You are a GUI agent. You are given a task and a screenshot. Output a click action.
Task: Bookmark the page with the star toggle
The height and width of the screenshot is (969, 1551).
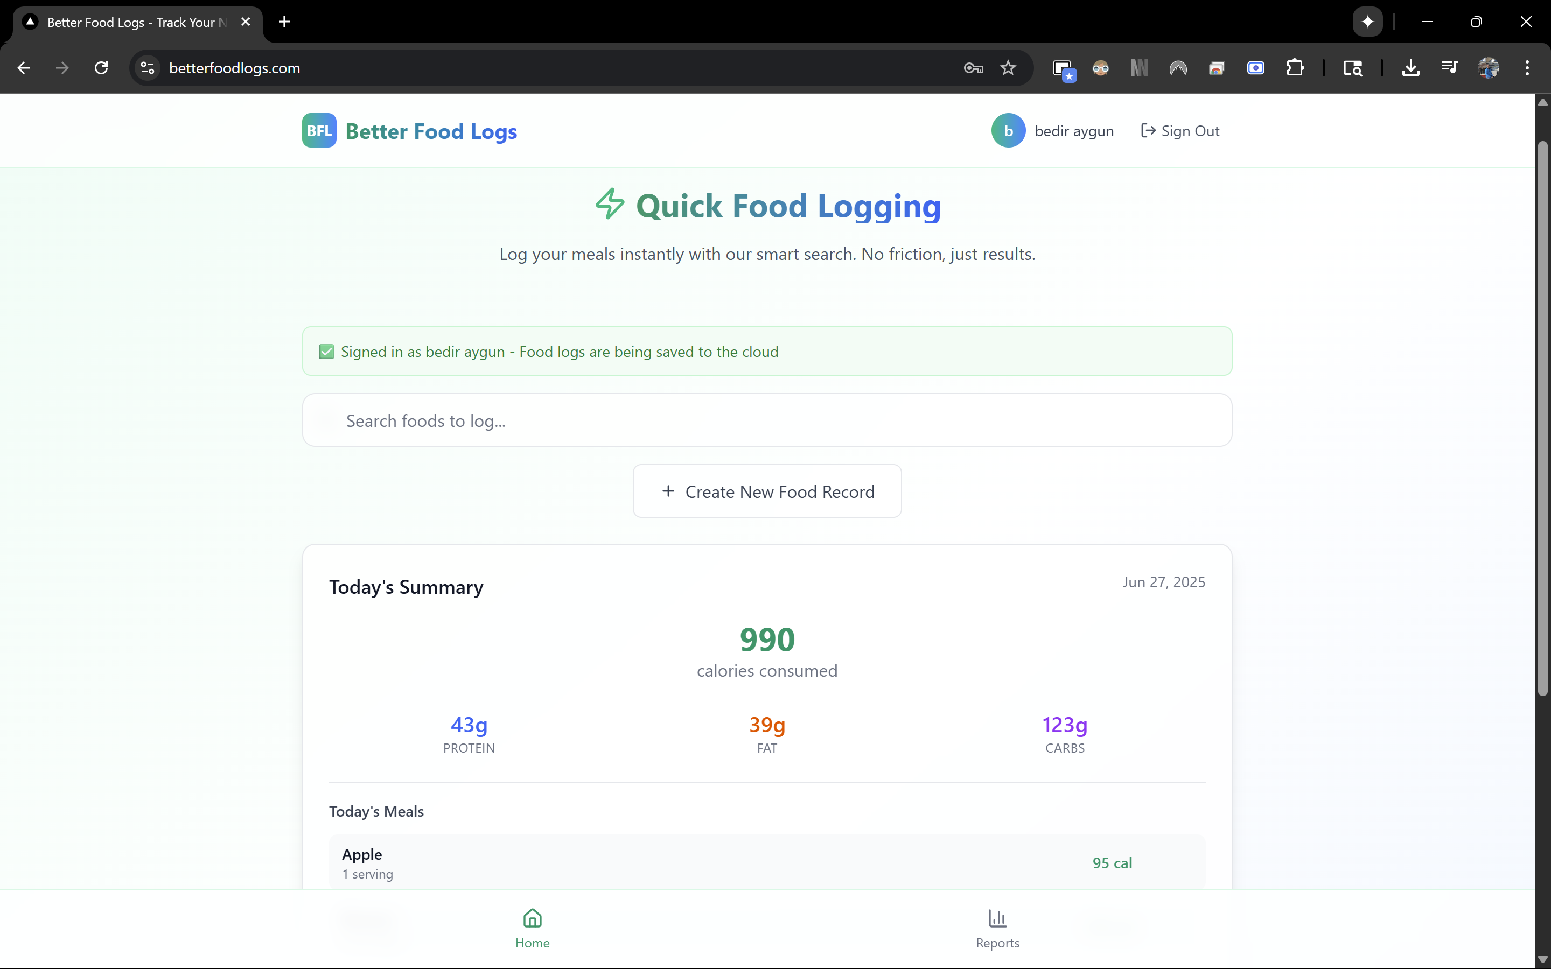[1008, 67]
